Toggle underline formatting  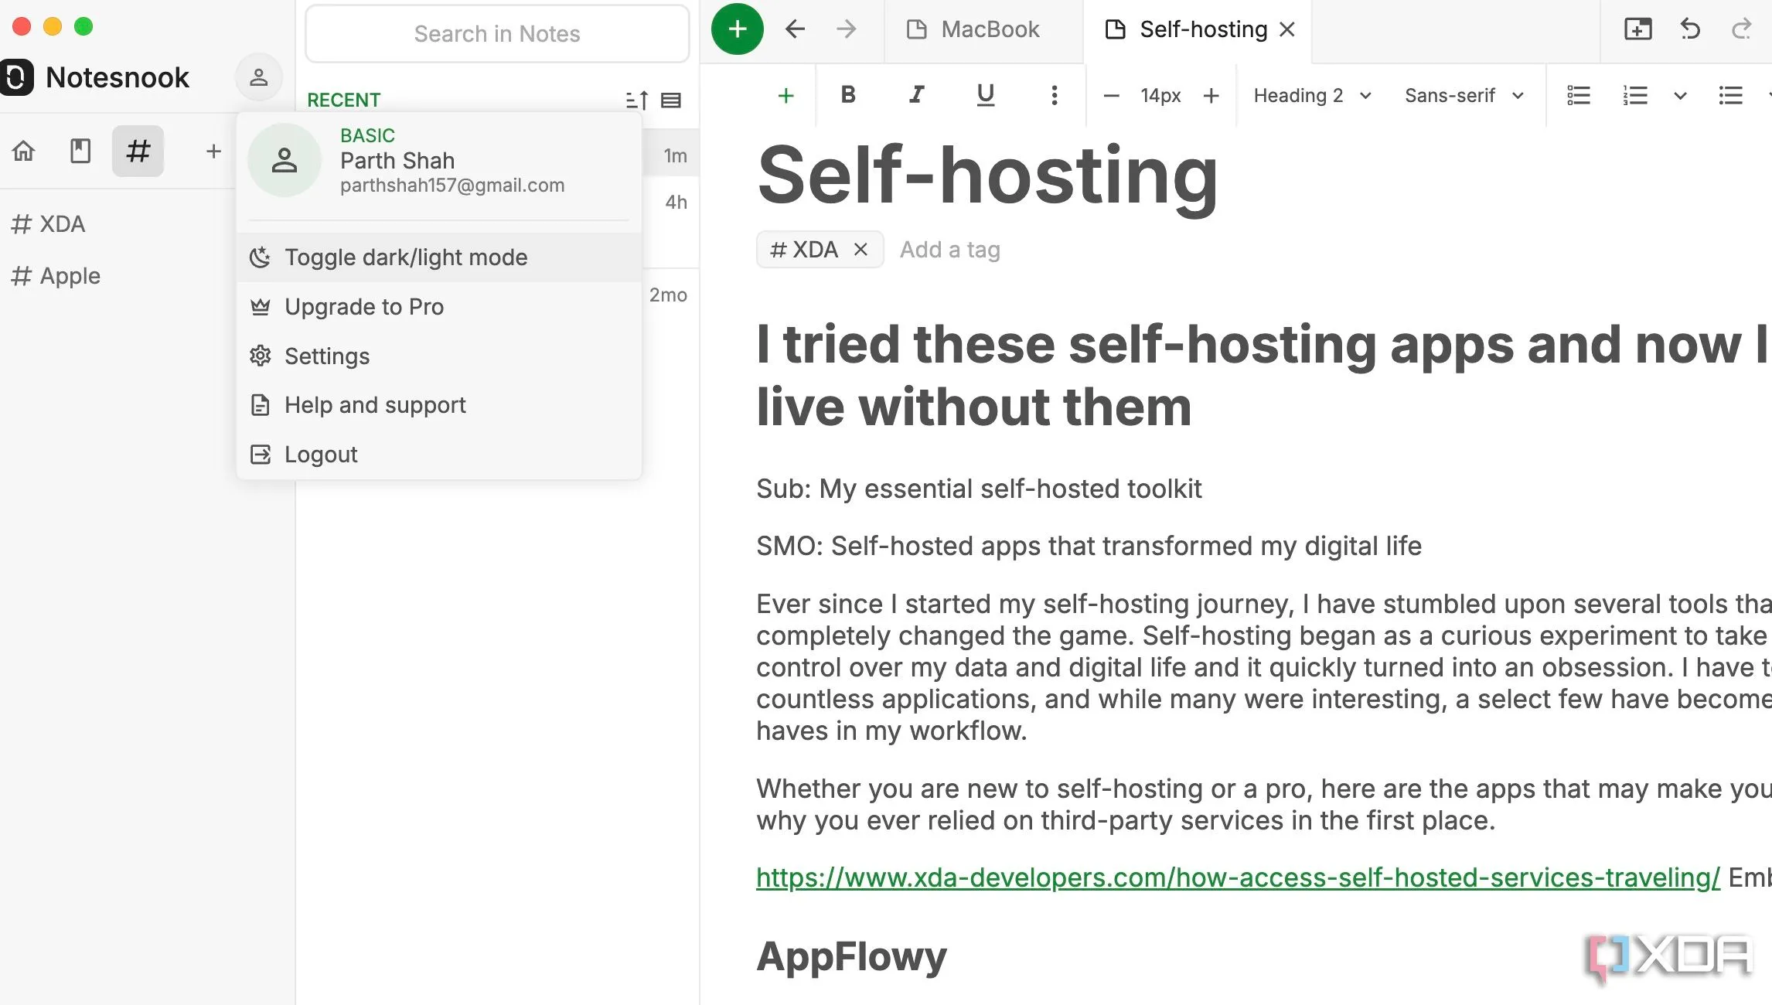tap(985, 95)
